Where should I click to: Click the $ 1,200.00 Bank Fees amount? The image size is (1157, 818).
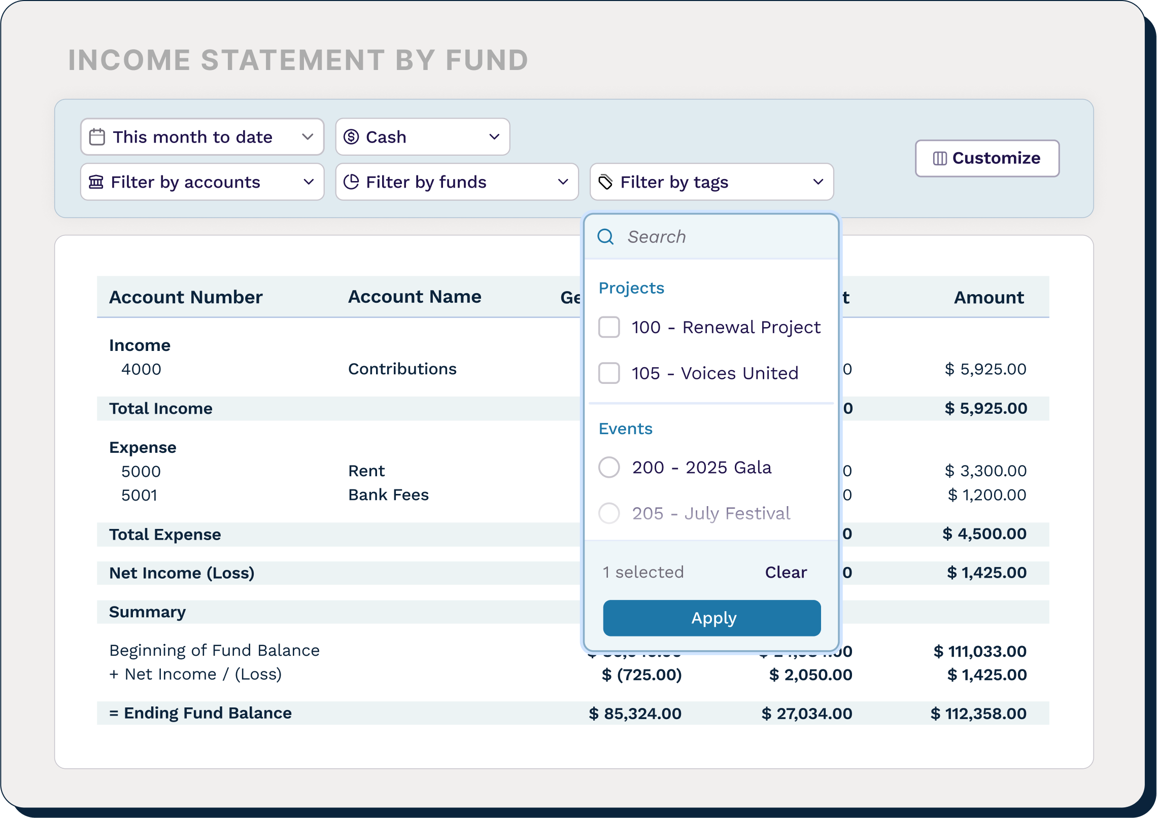[987, 495]
